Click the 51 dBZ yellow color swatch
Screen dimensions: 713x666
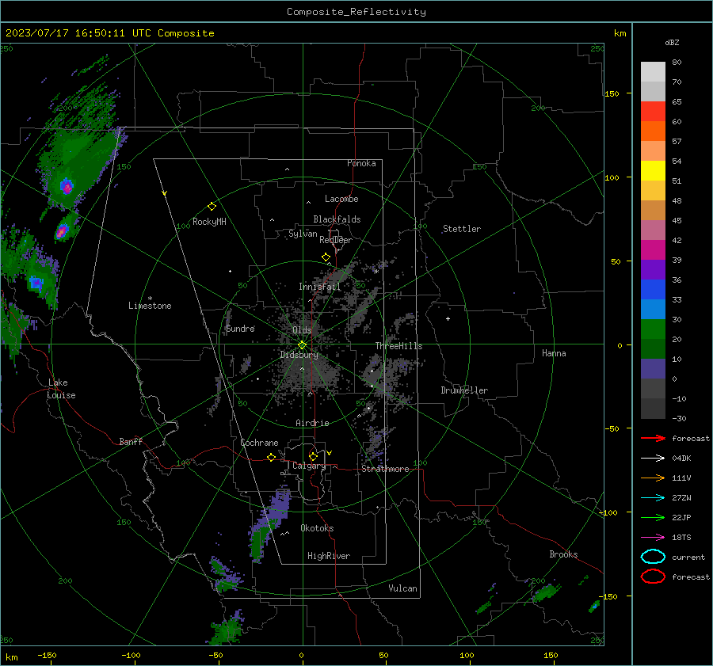click(653, 171)
